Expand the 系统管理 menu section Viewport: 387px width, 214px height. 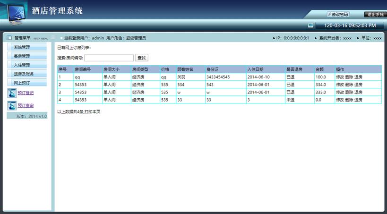[x=27, y=47]
